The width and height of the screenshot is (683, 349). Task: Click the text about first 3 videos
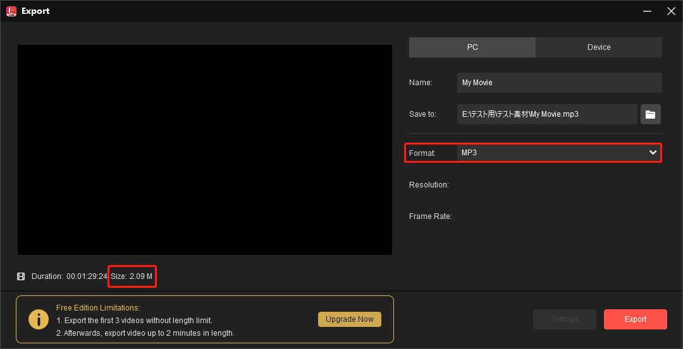[x=134, y=321]
